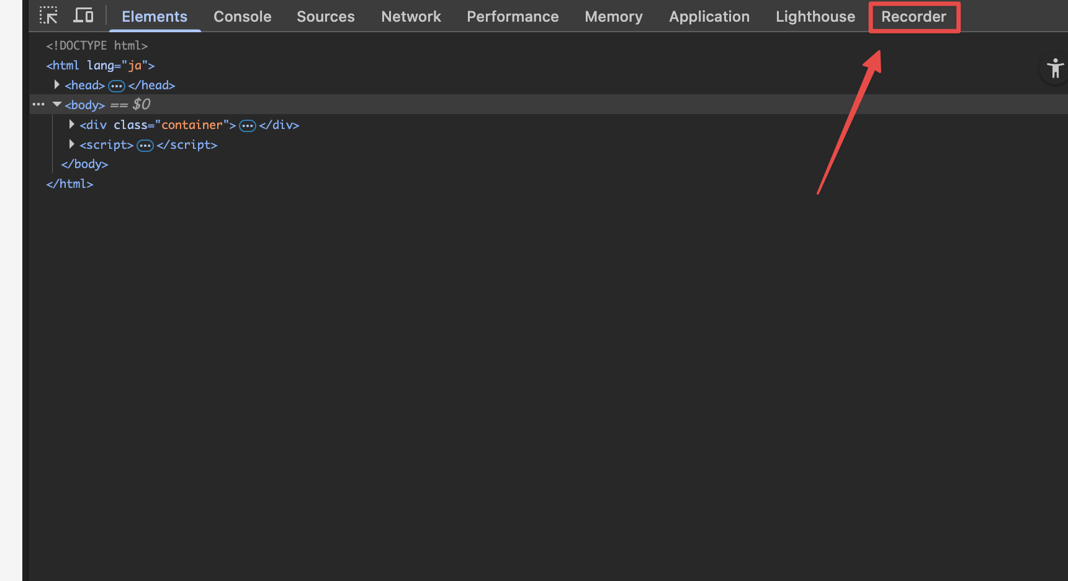Image resolution: width=1068 pixels, height=581 pixels.
Task: Expand the div container triangle
Action: tap(72, 125)
